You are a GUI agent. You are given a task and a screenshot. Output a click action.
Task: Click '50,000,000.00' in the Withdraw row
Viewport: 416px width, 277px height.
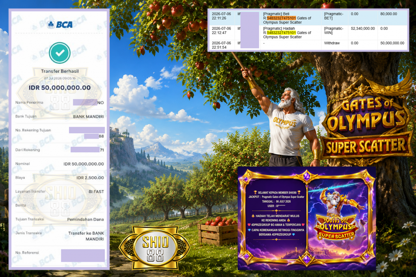[392, 43]
